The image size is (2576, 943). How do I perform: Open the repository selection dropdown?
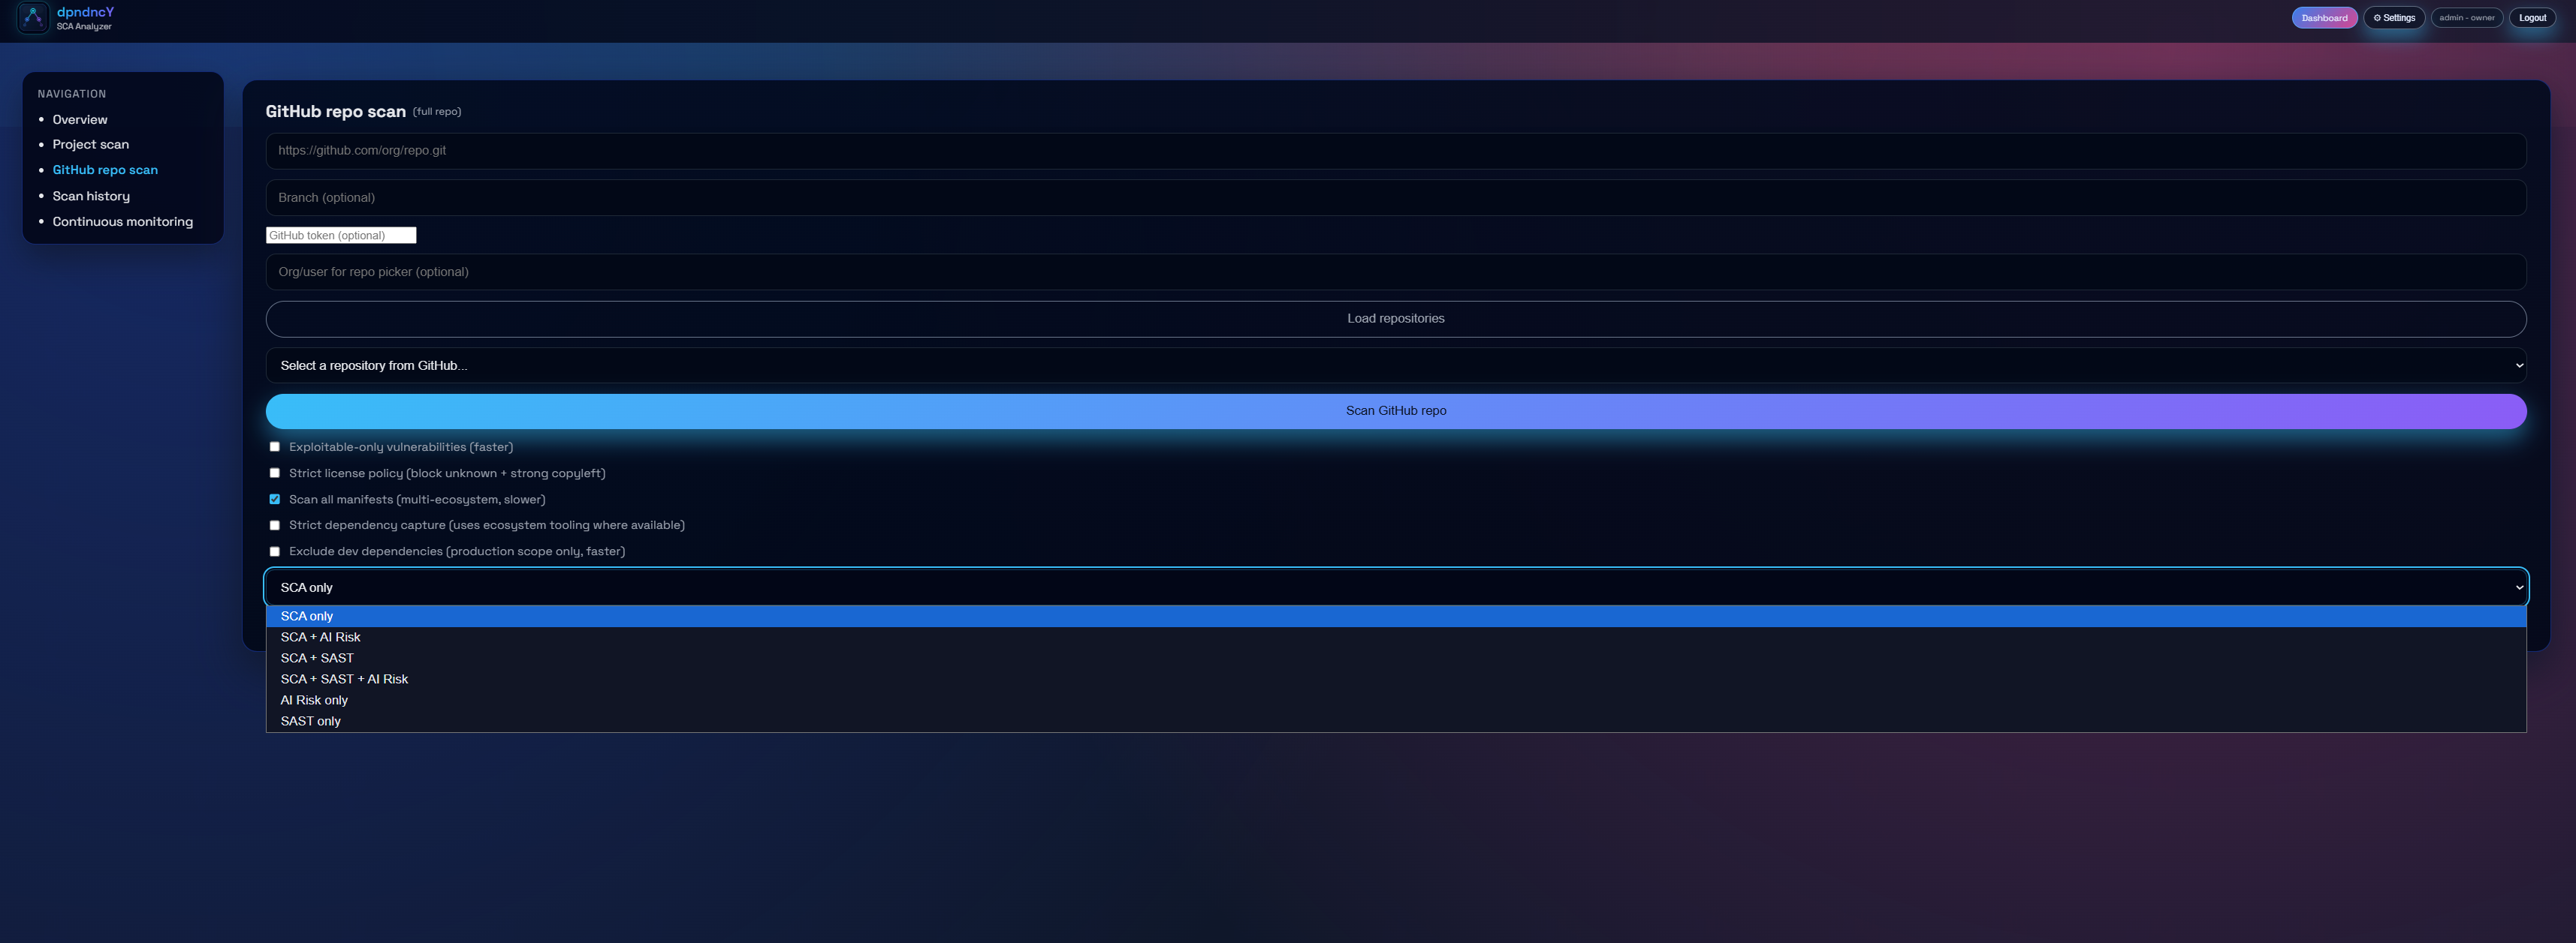(x=1396, y=365)
